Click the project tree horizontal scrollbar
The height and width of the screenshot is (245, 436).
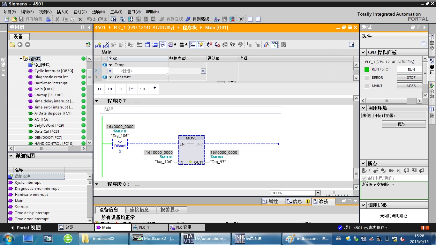pos(47,148)
